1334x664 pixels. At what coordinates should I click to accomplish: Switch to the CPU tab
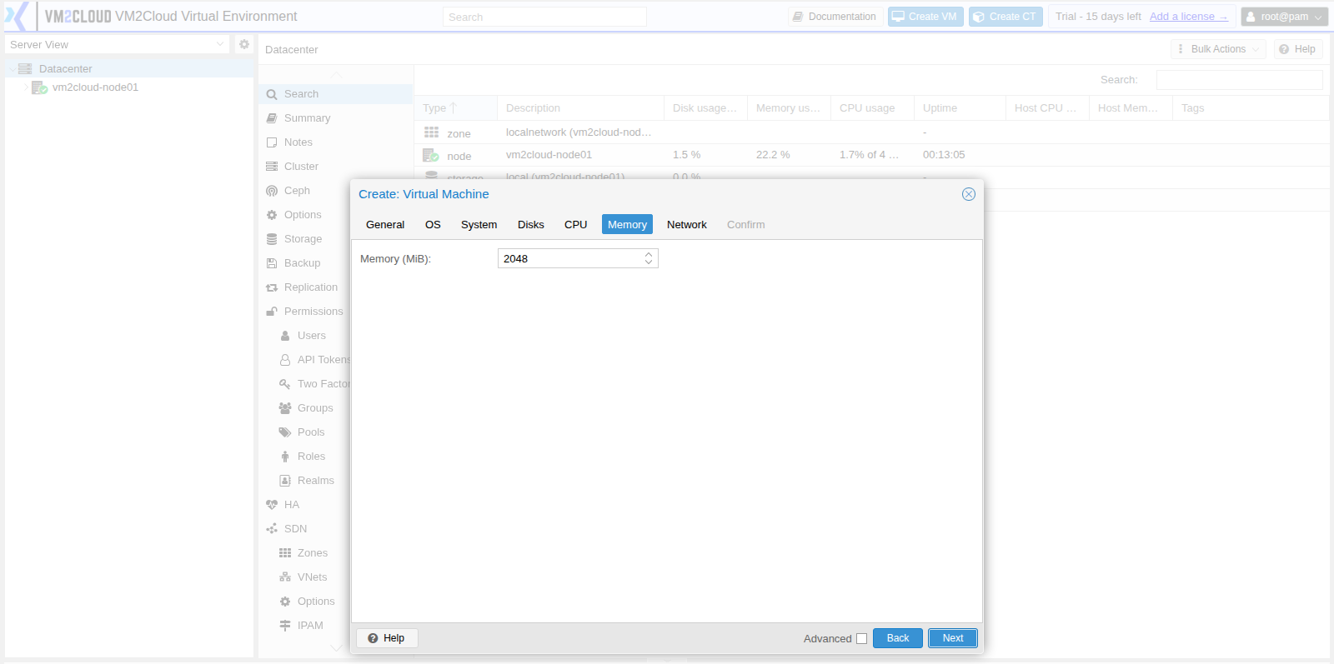point(576,225)
